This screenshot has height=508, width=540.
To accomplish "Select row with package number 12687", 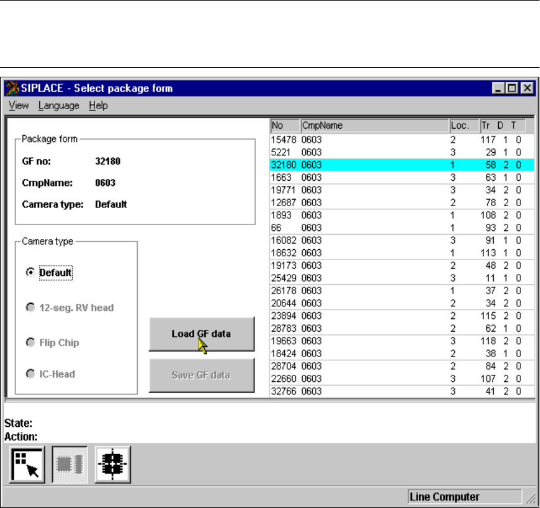I will click(402, 202).
